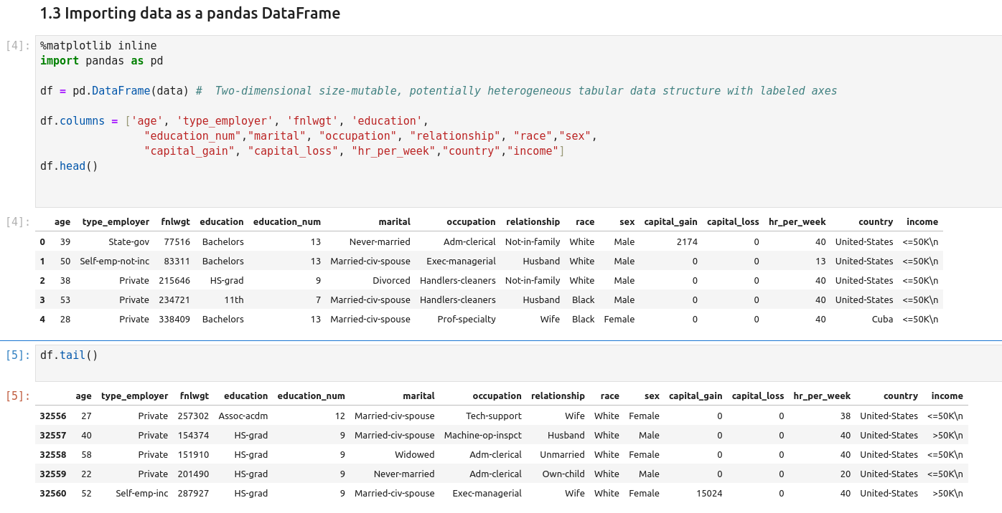Select row index 32560 in tail table
The height and width of the screenshot is (513, 1002).
(52, 493)
